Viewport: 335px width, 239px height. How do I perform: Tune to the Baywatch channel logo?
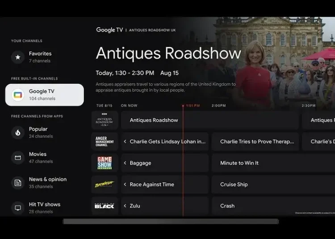105,185
